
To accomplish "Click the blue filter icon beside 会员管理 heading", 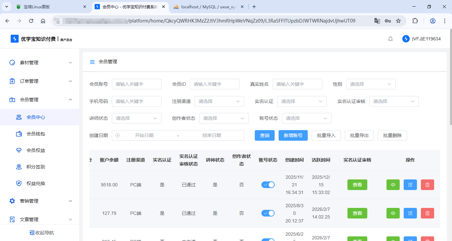I will 92,62.
